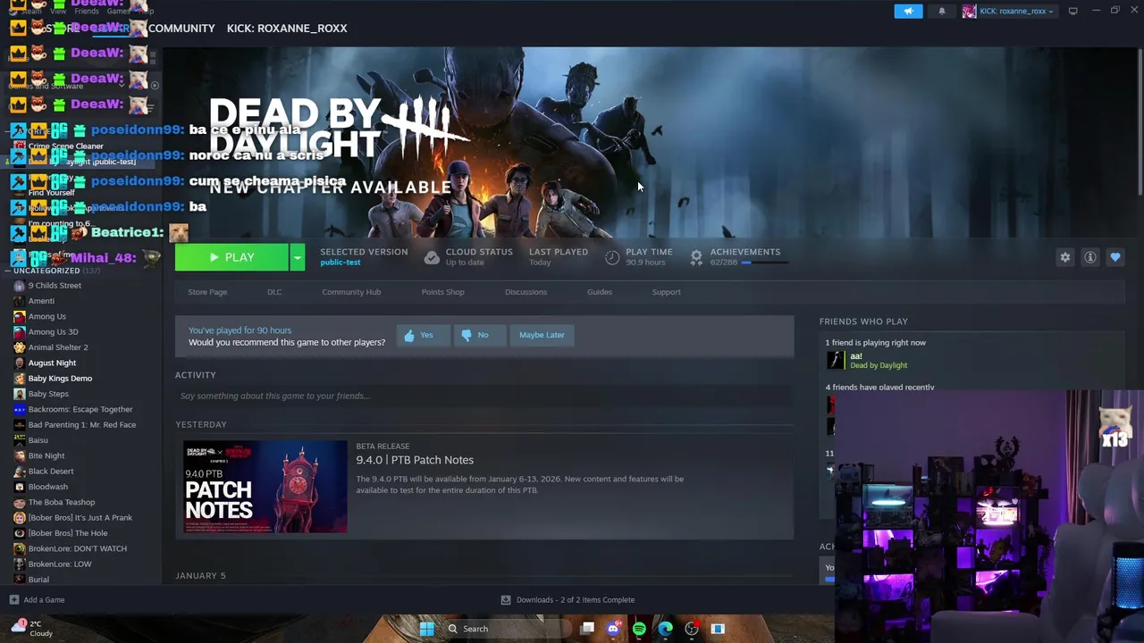The image size is (1144, 643).
Task: Toggle favorite heart icon for the game
Action: tap(1115, 257)
